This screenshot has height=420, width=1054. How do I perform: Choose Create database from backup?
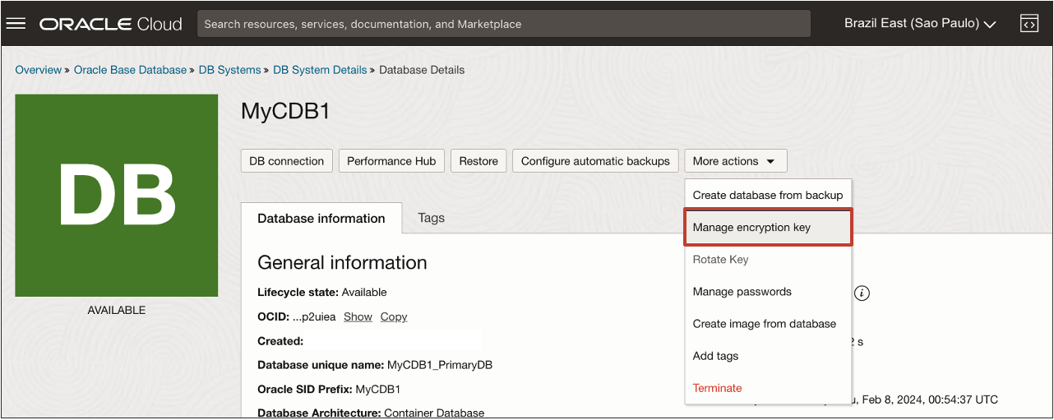point(768,196)
